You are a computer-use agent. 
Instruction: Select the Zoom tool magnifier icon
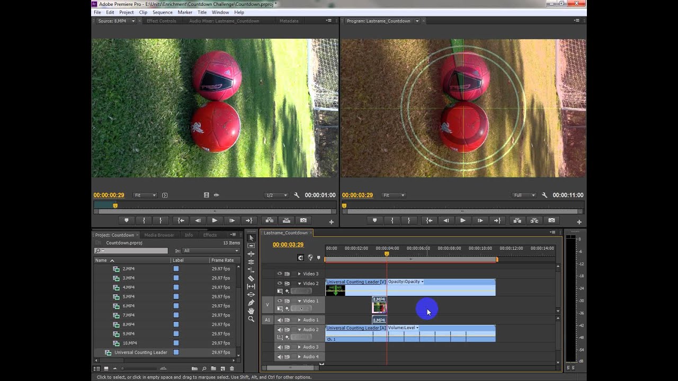tap(251, 319)
